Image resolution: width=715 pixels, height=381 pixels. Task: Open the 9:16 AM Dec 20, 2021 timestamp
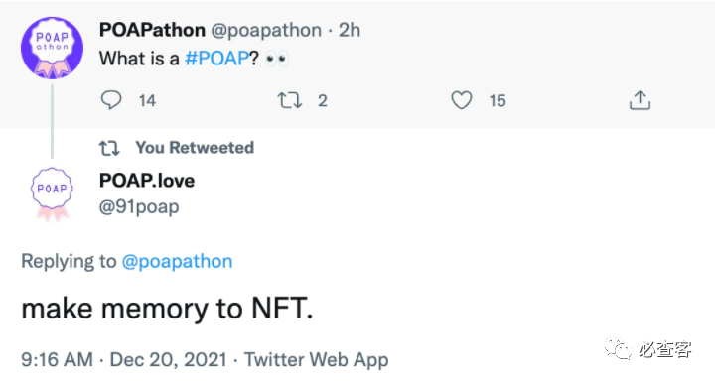[x=124, y=359]
